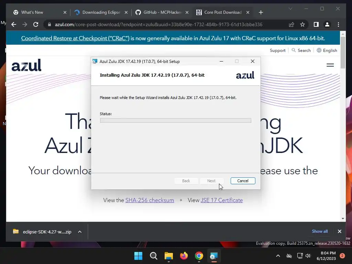This screenshot has width=352, height=264.
Task: Change language from English
Action: [327, 51]
